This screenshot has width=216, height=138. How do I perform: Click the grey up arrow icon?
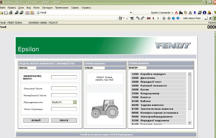coord(164,18)
